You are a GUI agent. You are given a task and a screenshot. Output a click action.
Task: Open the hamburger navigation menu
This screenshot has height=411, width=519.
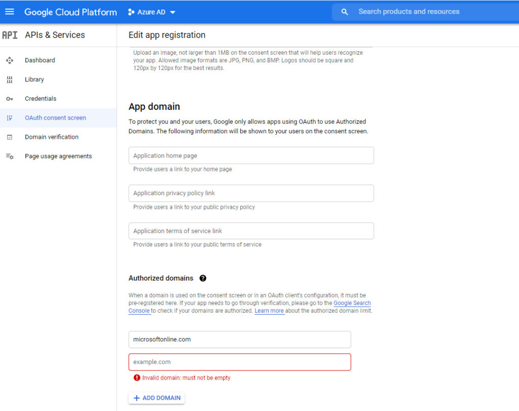click(x=10, y=12)
